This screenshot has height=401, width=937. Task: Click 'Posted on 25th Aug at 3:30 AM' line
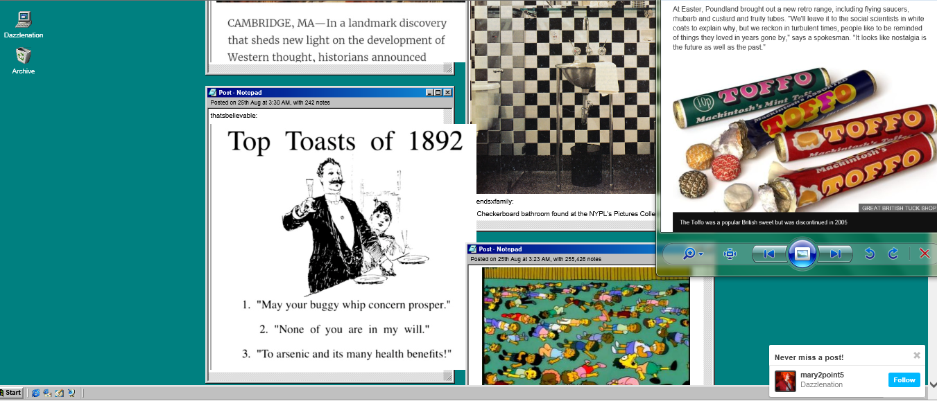(x=270, y=103)
